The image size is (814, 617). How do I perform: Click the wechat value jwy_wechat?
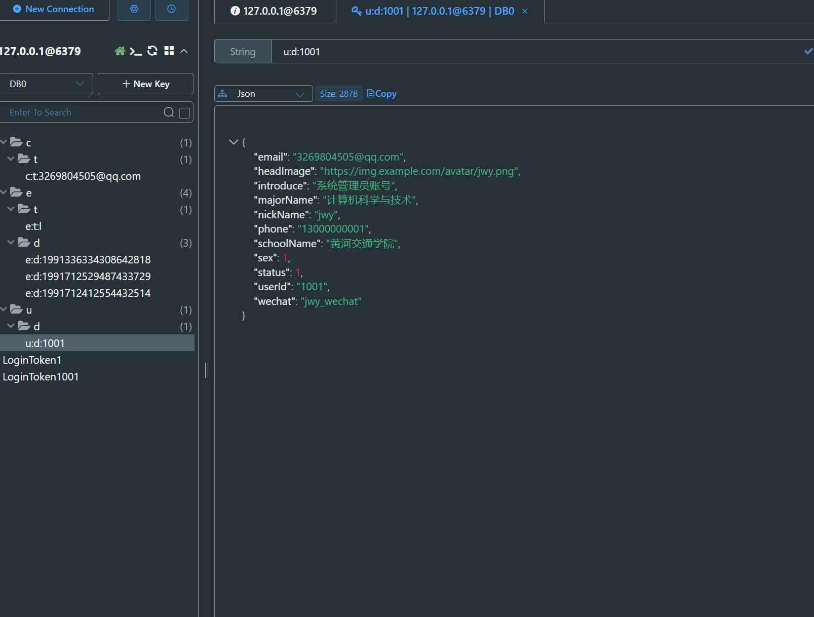pos(331,301)
